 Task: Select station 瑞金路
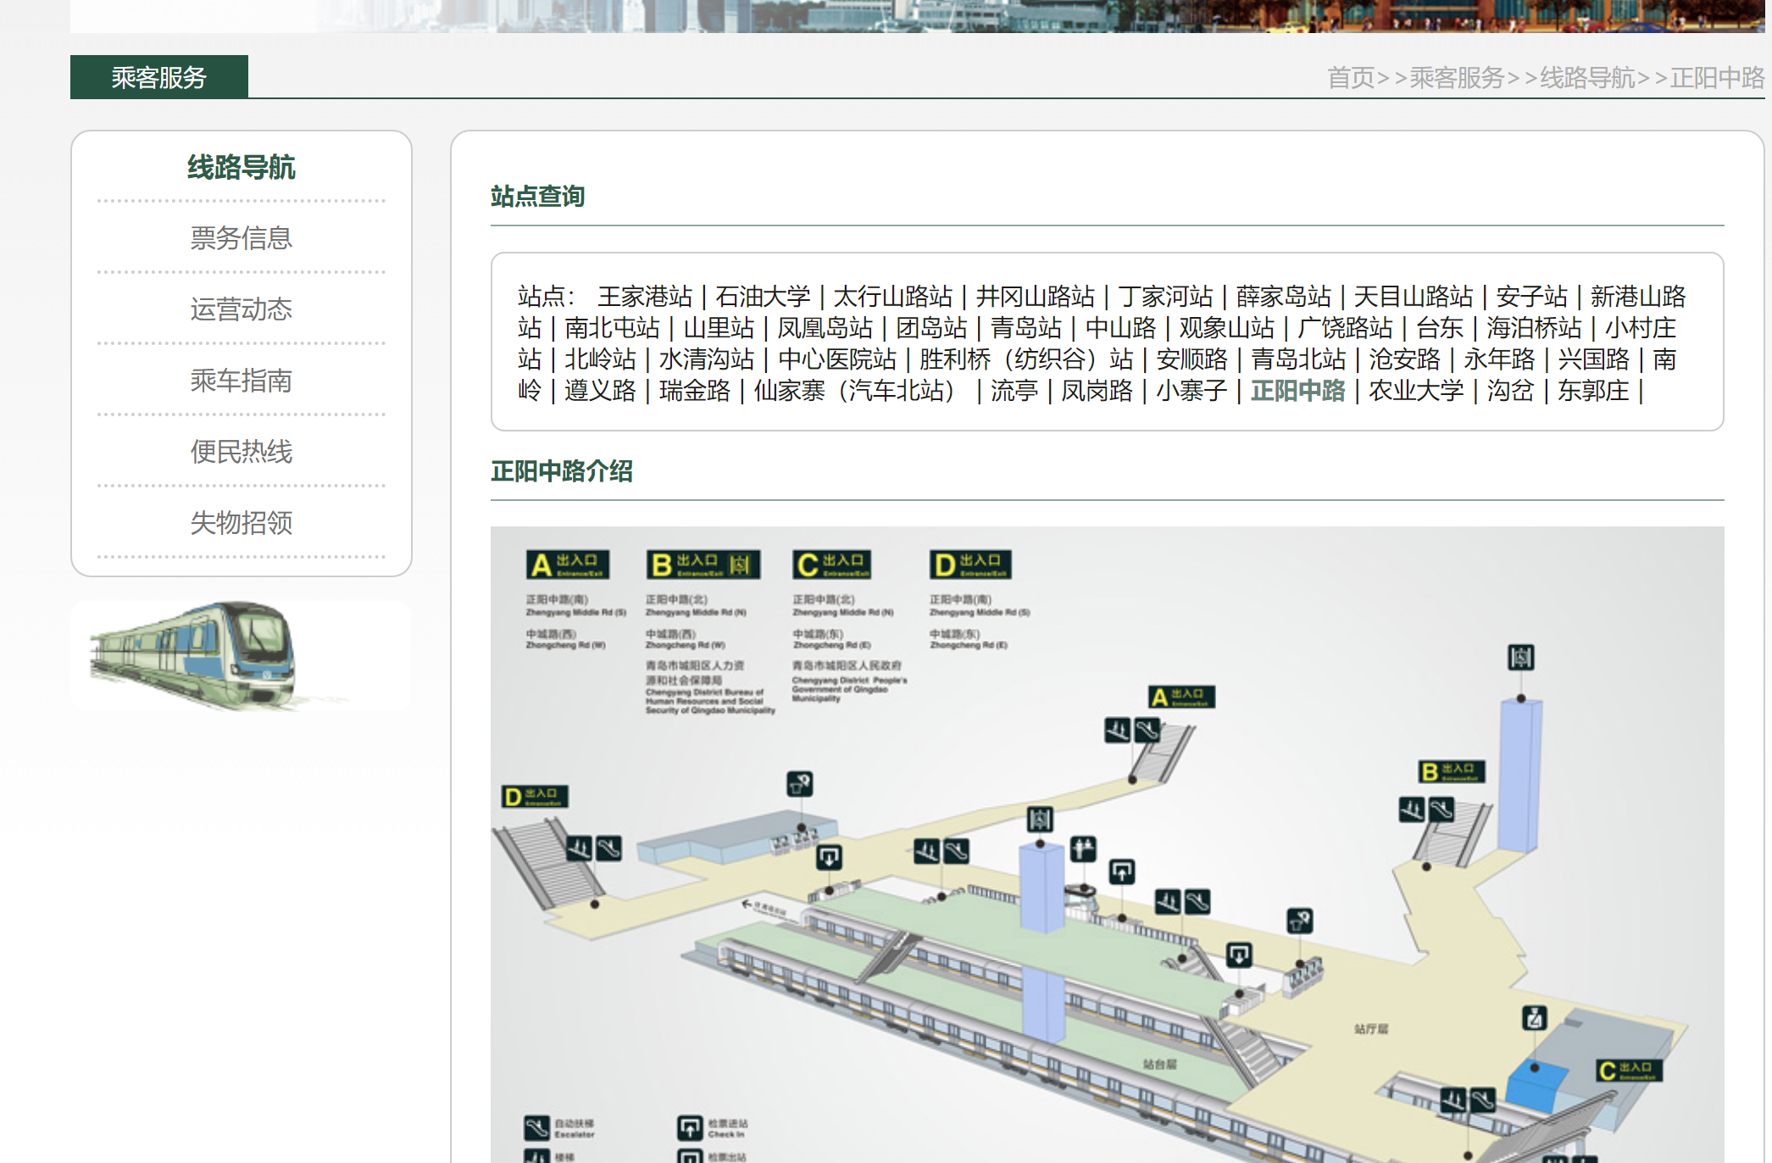click(695, 391)
